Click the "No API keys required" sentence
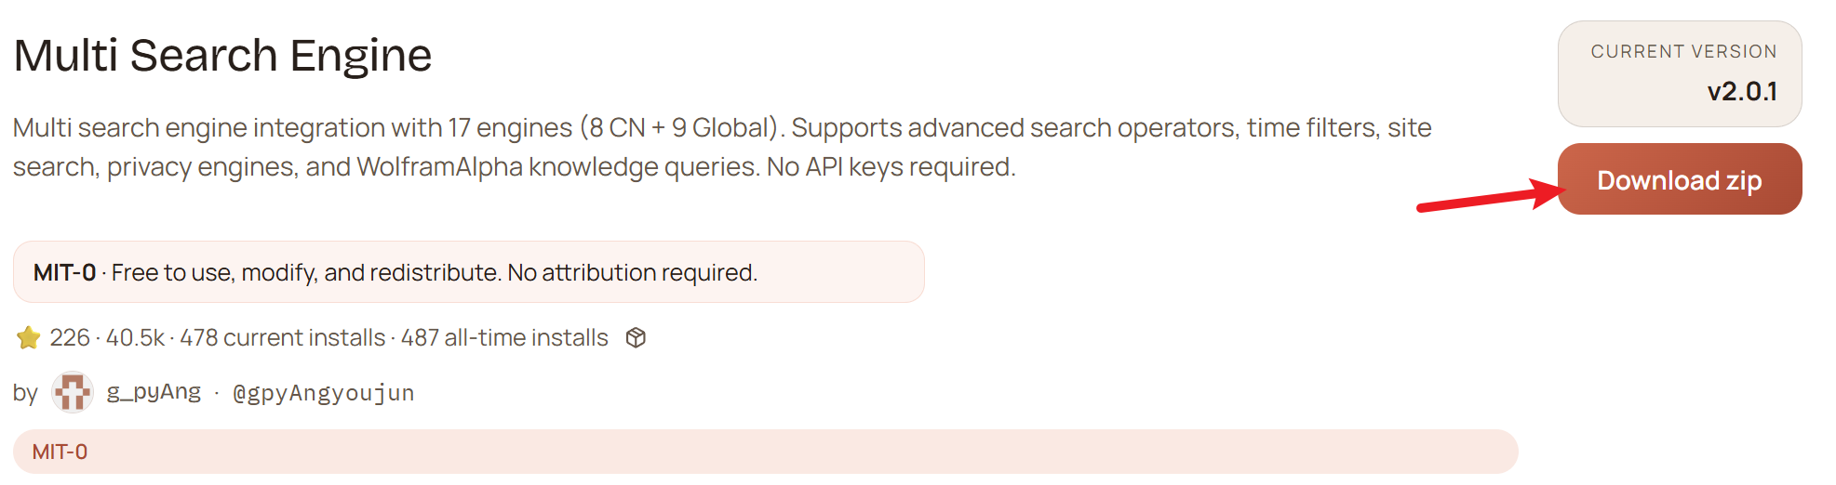This screenshot has height=485, width=1836. (891, 167)
